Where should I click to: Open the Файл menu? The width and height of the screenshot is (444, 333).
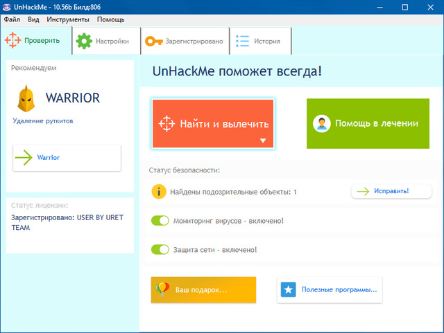coord(12,19)
